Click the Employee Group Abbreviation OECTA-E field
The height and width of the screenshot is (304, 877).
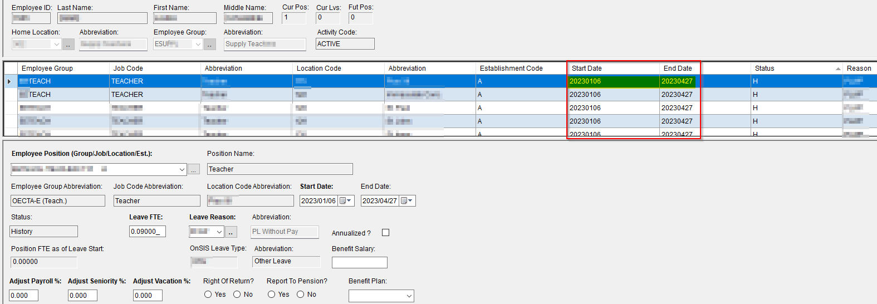tap(58, 201)
